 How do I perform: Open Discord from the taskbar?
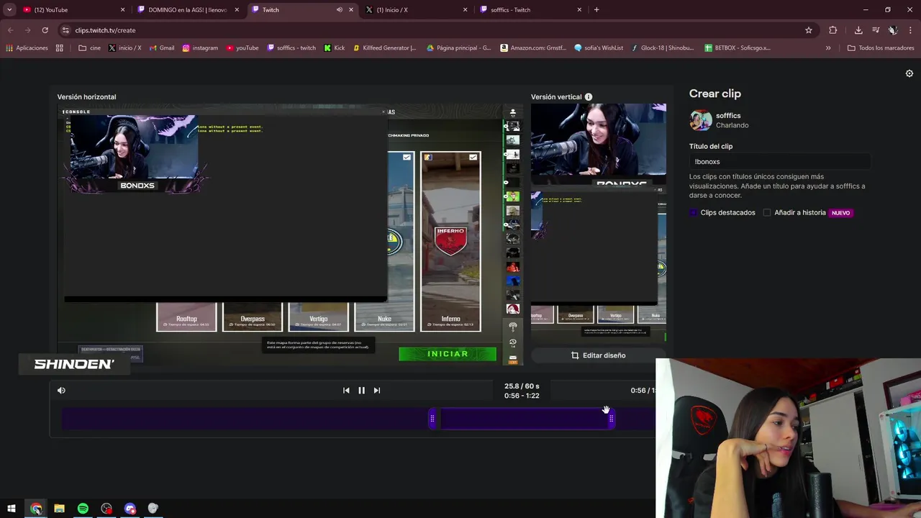tap(130, 509)
